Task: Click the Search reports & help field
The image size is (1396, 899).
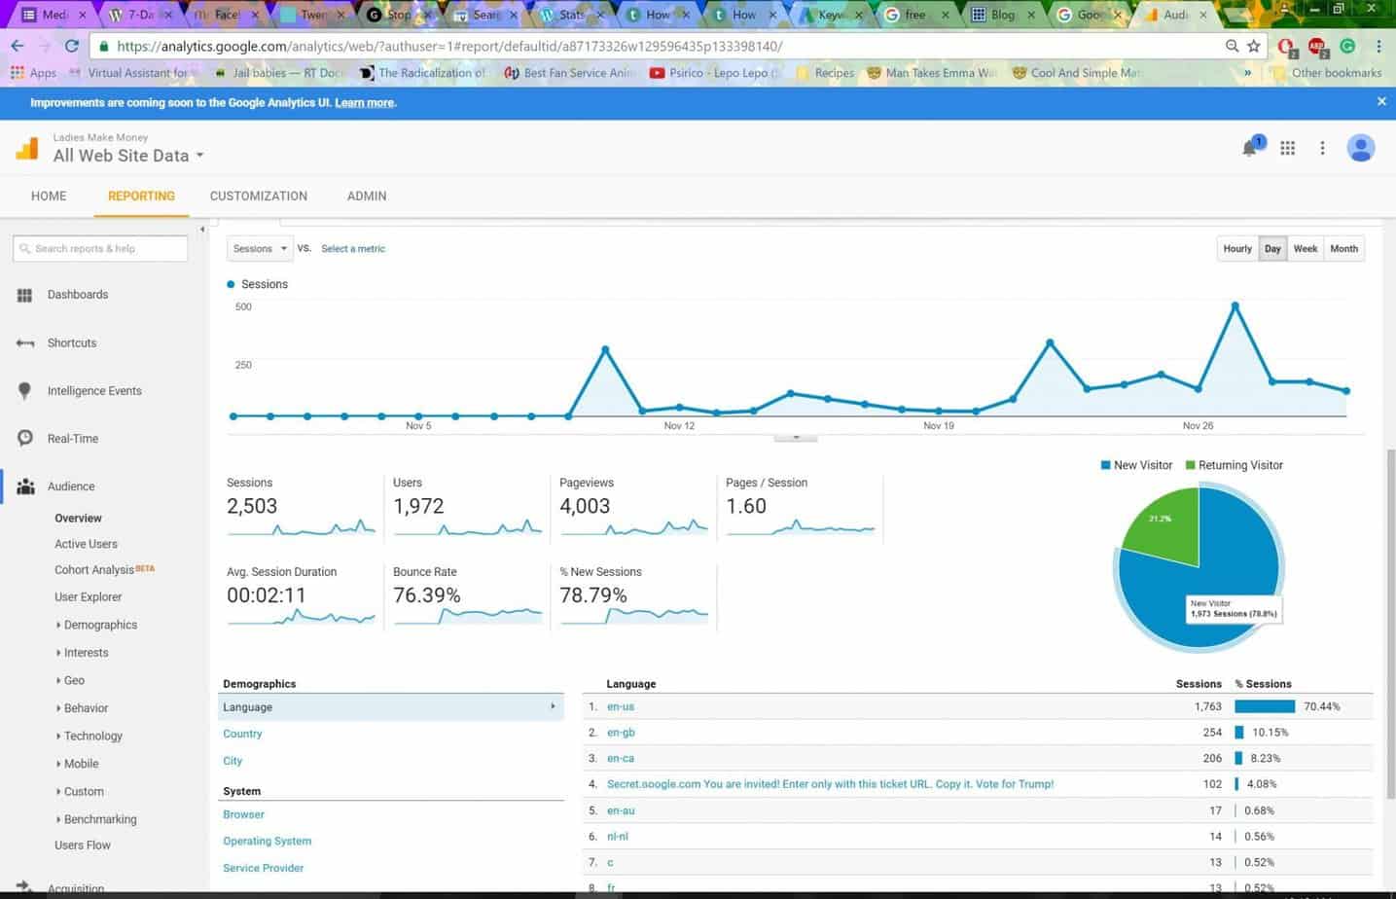Action: tap(100, 248)
